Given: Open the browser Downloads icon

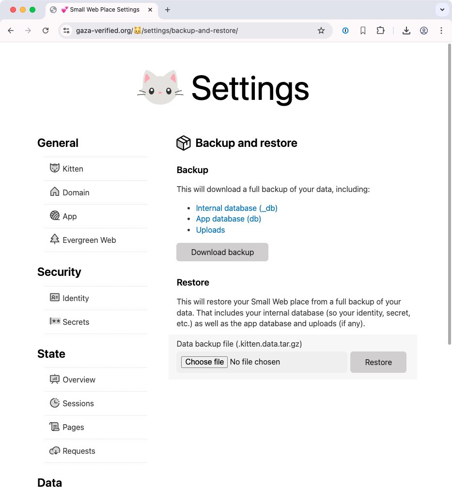Looking at the screenshot, I should [406, 31].
